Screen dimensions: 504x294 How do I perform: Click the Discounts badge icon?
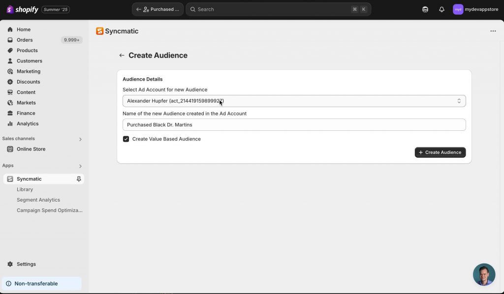click(10, 82)
